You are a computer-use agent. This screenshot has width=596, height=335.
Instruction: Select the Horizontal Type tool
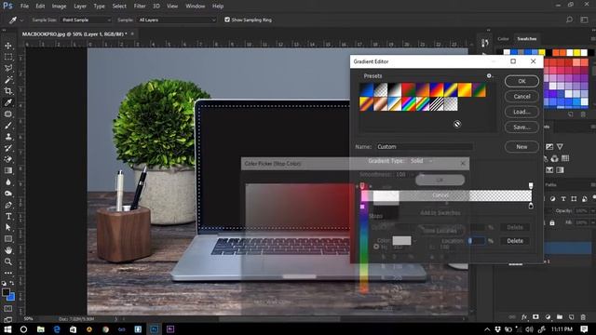(8, 217)
